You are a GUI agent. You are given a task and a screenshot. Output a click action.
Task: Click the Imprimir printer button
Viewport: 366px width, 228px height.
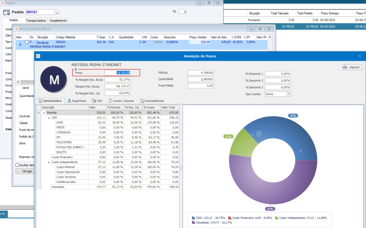[352, 67]
